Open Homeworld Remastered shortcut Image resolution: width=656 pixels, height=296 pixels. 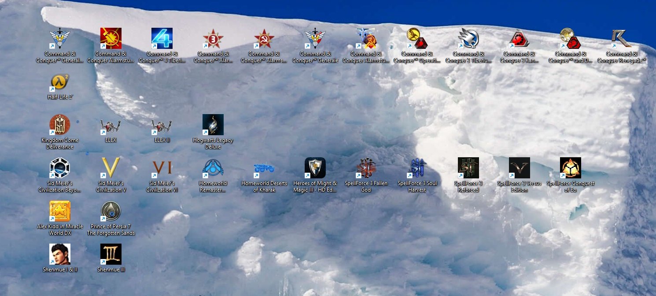pyautogui.click(x=213, y=168)
